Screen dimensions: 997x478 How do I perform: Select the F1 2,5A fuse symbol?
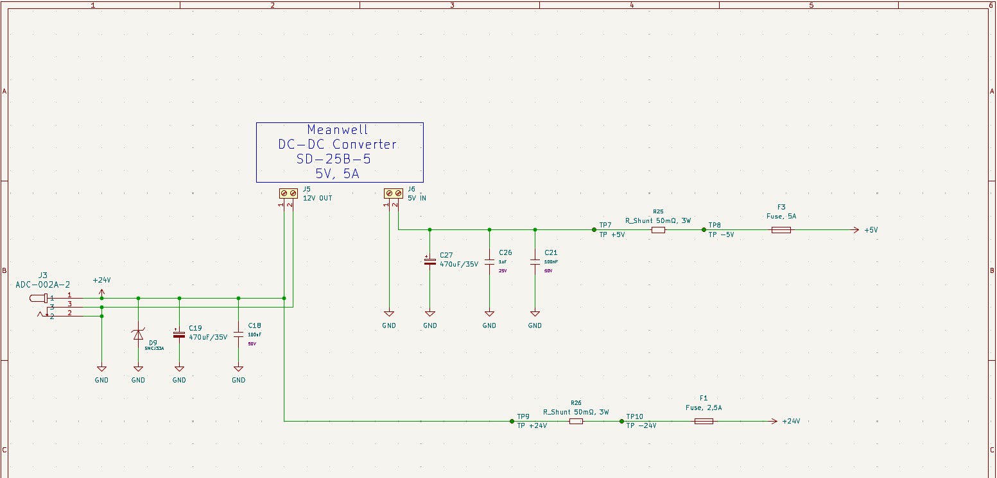pos(704,421)
